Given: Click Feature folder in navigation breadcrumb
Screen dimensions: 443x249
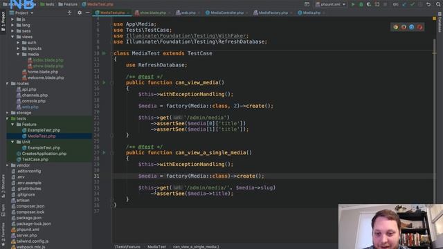Looking at the screenshot, I should coord(68,4).
